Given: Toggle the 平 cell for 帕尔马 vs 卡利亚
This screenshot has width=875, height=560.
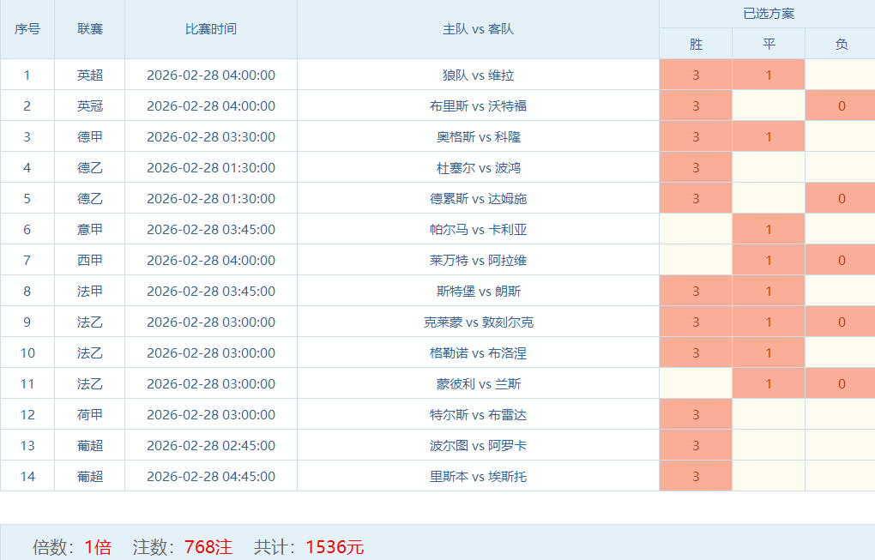Looking at the screenshot, I should pyautogui.click(x=769, y=229).
